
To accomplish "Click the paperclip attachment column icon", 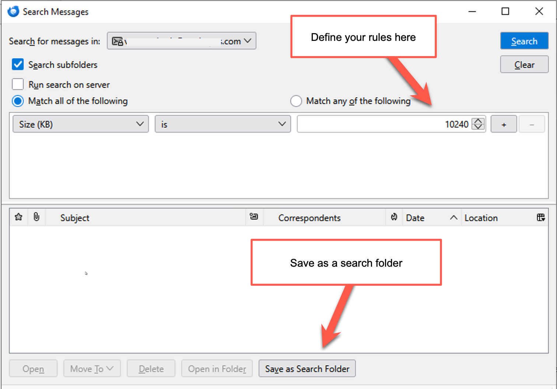I will [36, 217].
